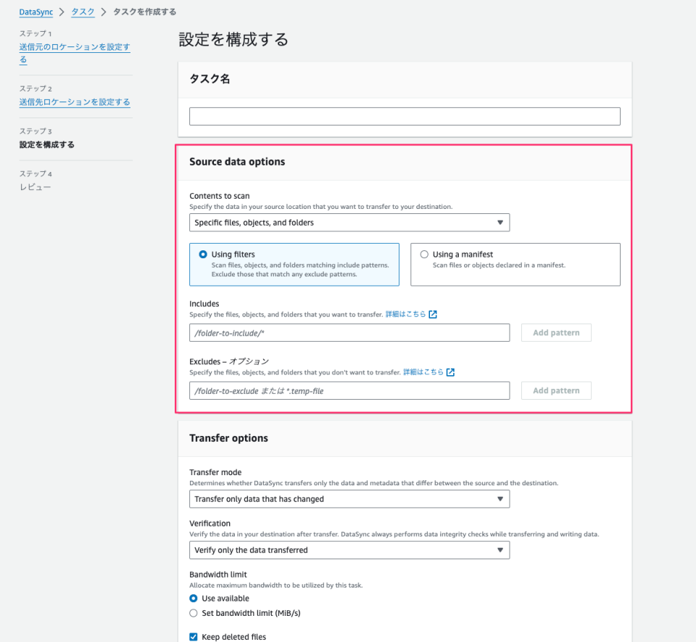Click the external link icon beside Excludes help

click(450, 372)
